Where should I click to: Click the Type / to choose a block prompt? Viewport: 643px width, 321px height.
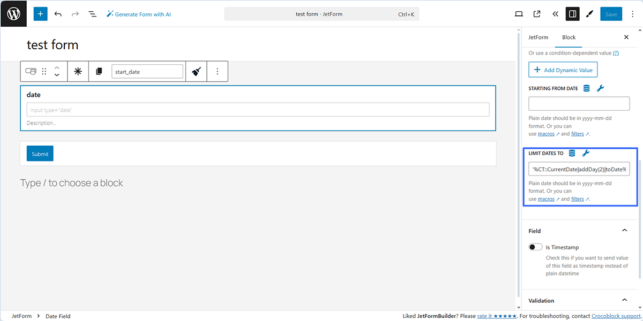point(72,183)
